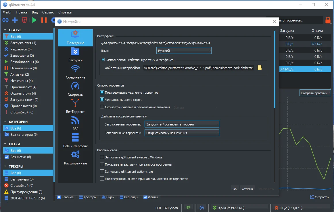Open the Язык language dropdown
334x212 pixels.
pos(184,50)
